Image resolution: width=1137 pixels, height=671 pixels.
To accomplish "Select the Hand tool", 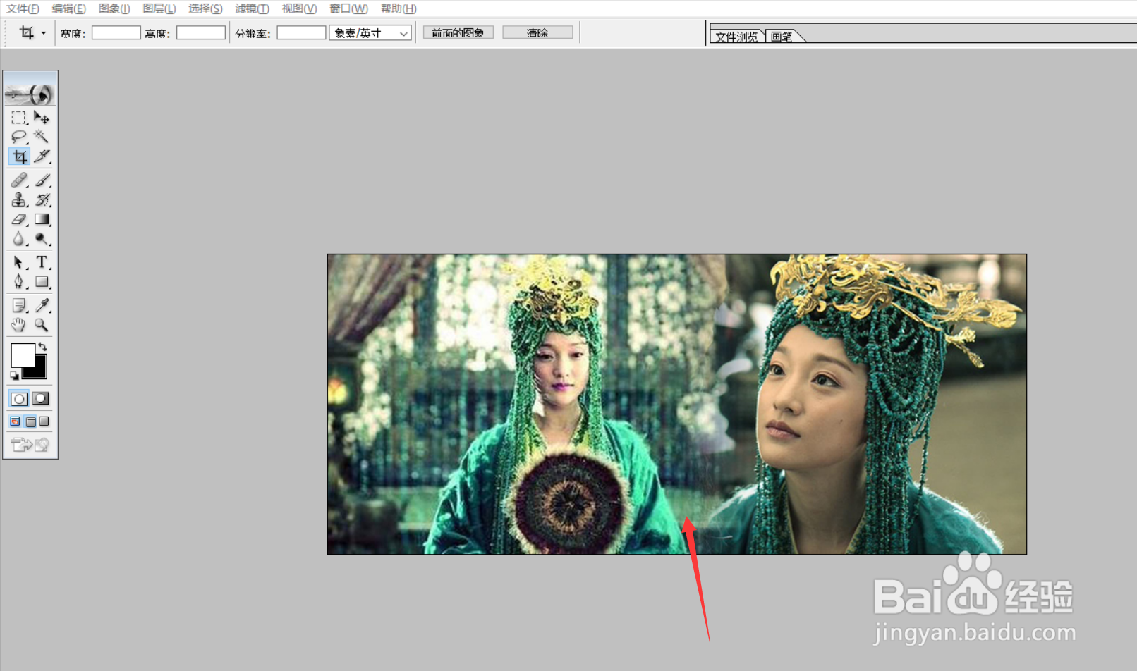I will point(19,325).
